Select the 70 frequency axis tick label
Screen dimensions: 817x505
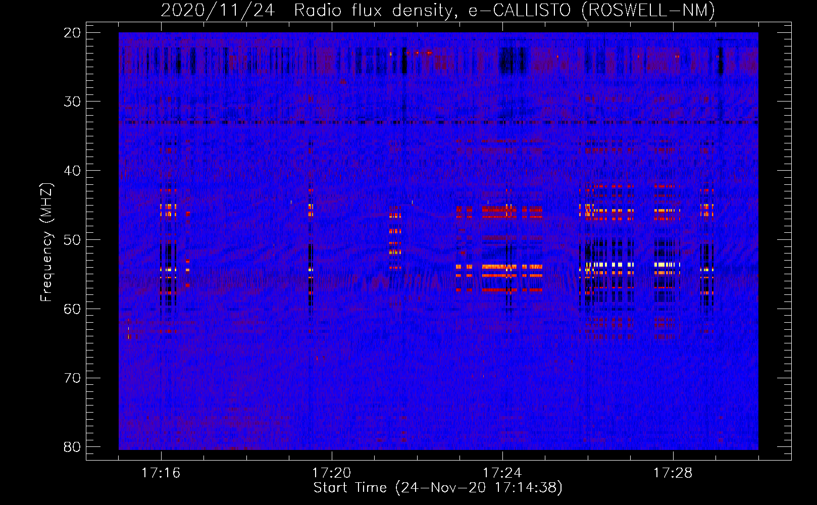(73, 378)
